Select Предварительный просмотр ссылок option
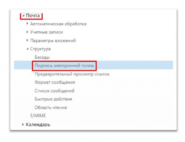The width and height of the screenshot is (185, 142). 72,74
